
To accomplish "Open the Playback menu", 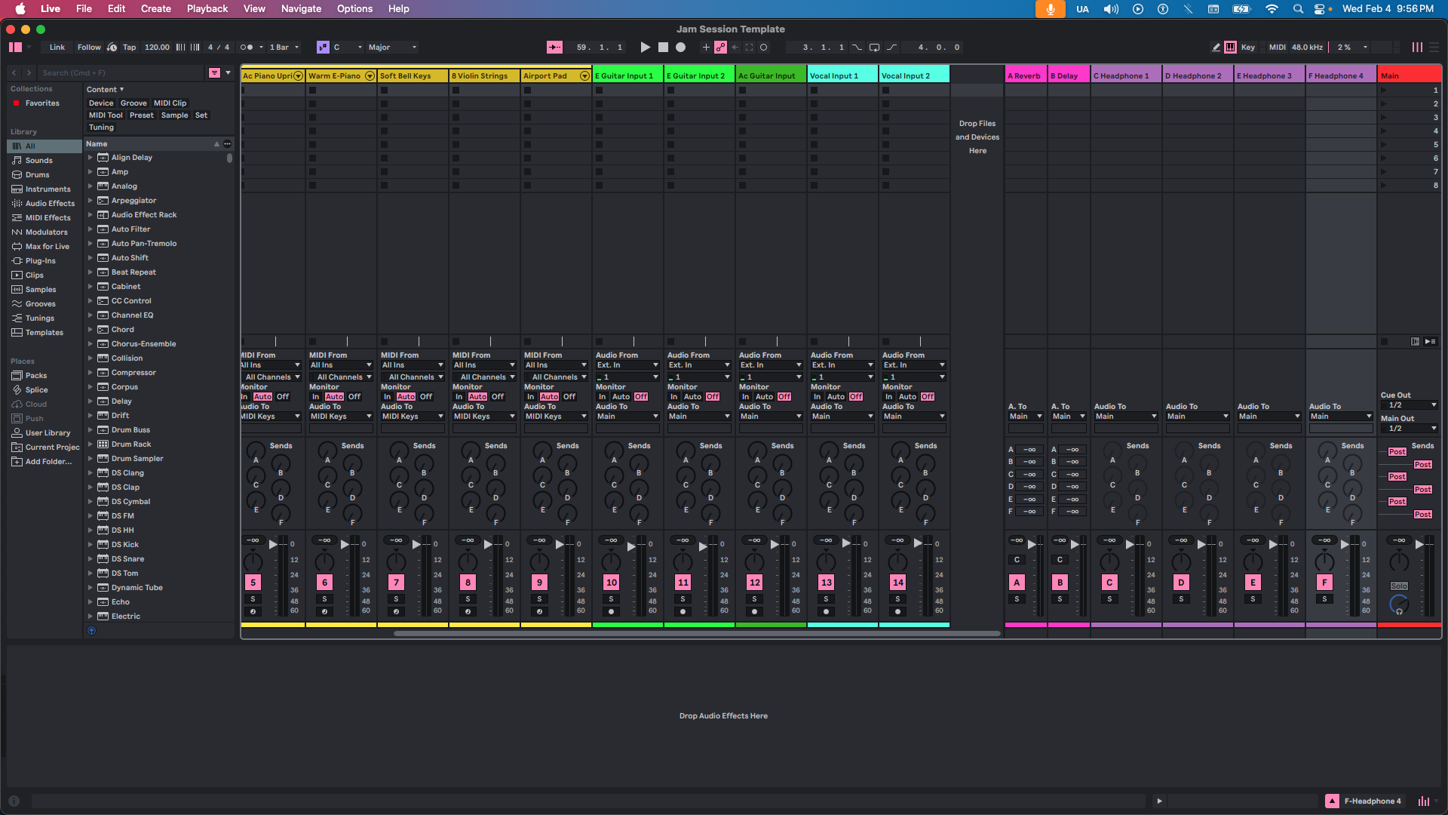I will (x=207, y=8).
